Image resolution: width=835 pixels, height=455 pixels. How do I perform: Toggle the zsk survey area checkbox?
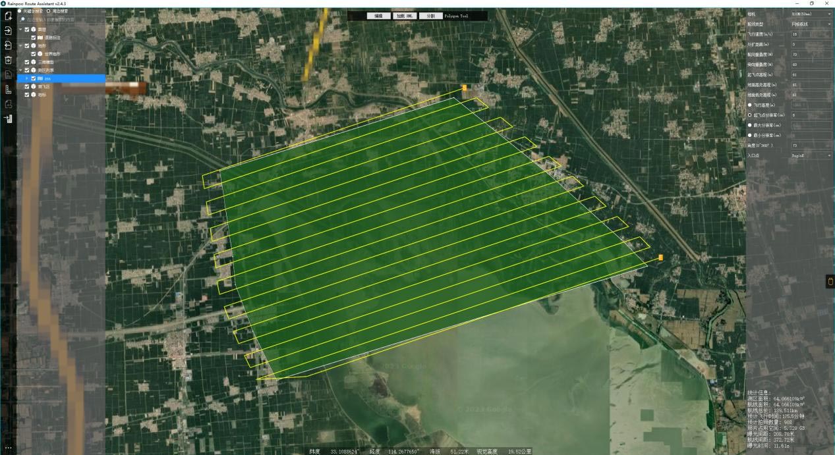coord(34,78)
